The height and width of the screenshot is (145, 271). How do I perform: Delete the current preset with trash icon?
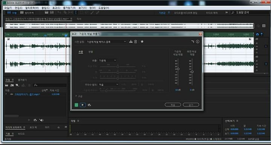(135, 41)
